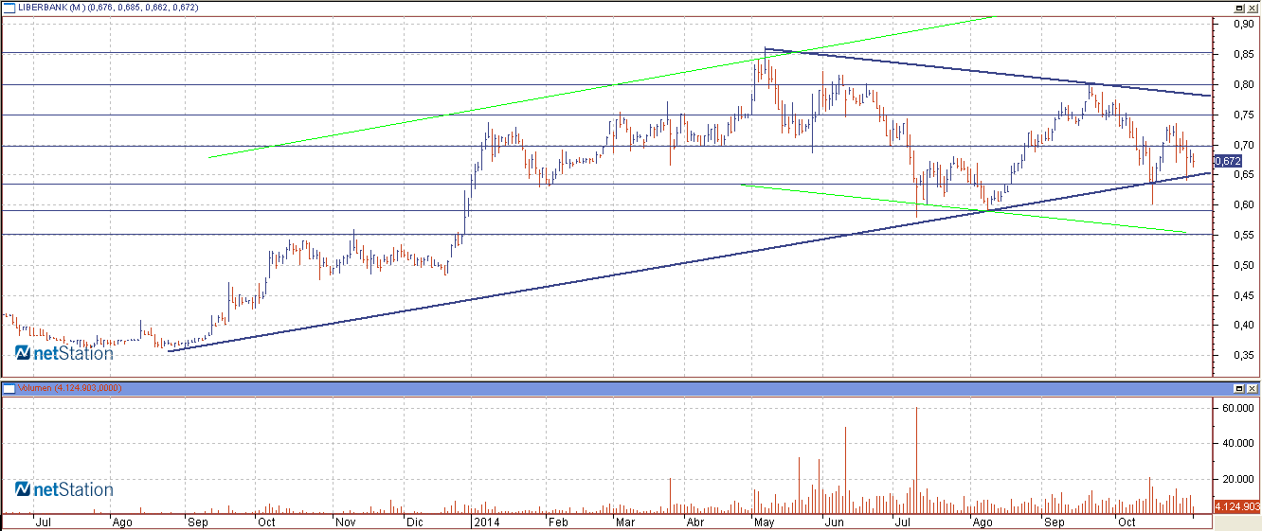Screen dimensions: 1262x531
Task: Maximize the Volumen panel
Action: pyautogui.click(x=1239, y=388)
